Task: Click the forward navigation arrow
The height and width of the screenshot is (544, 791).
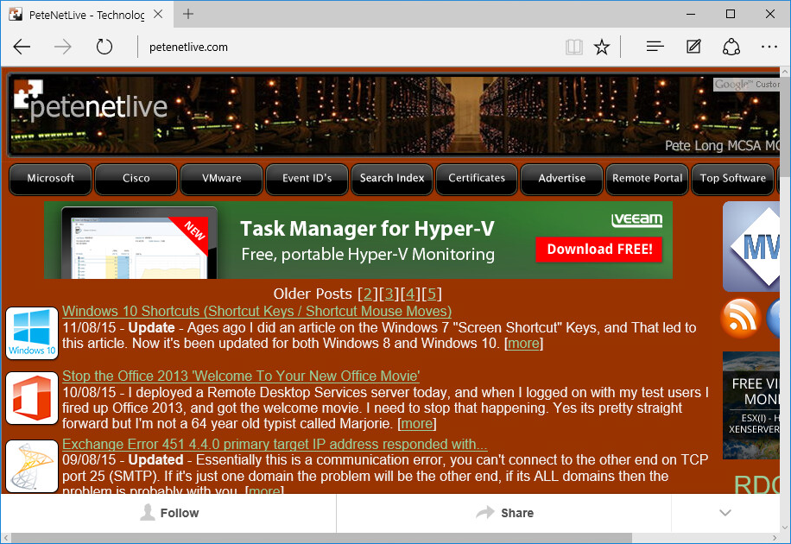Action: coord(63,47)
